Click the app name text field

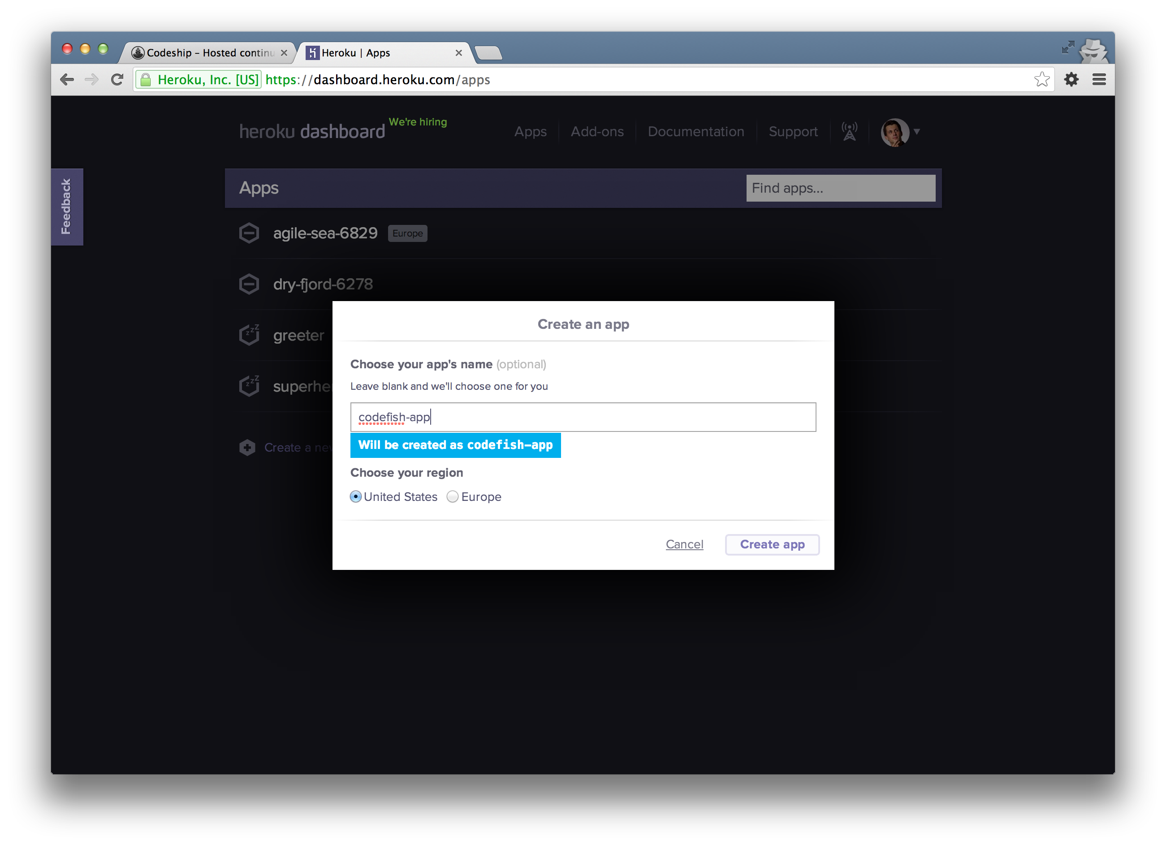pos(583,417)
